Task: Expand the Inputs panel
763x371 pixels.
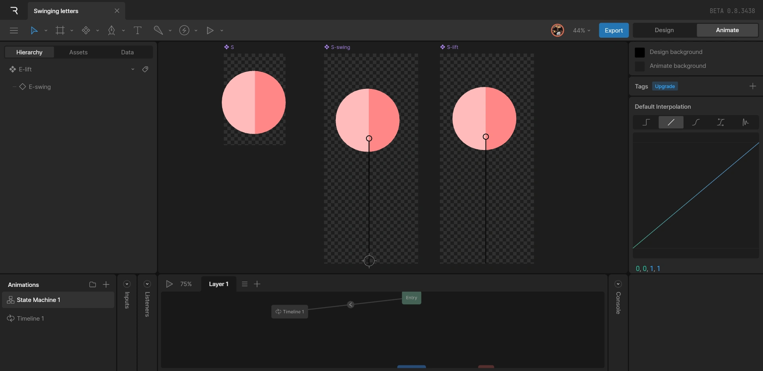Action: [x=127, y=284]
